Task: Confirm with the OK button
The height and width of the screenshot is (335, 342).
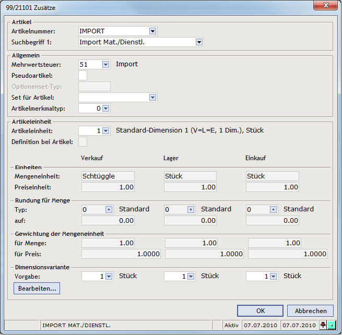Action: [x=260, y=310]
